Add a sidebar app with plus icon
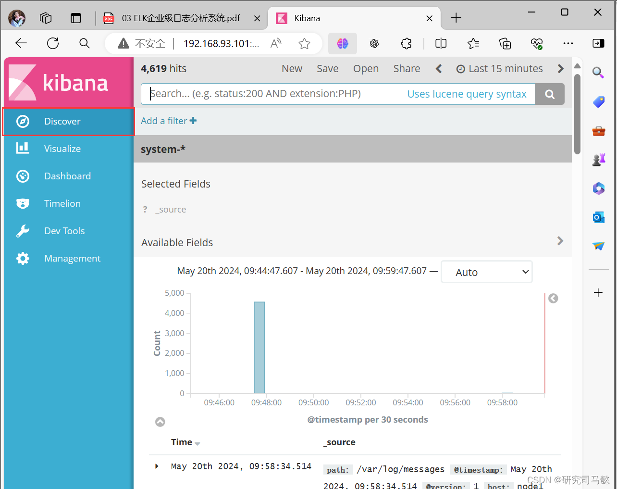This screenshot has width=617, height=489. pyautogui.click(x=598, y=292)
